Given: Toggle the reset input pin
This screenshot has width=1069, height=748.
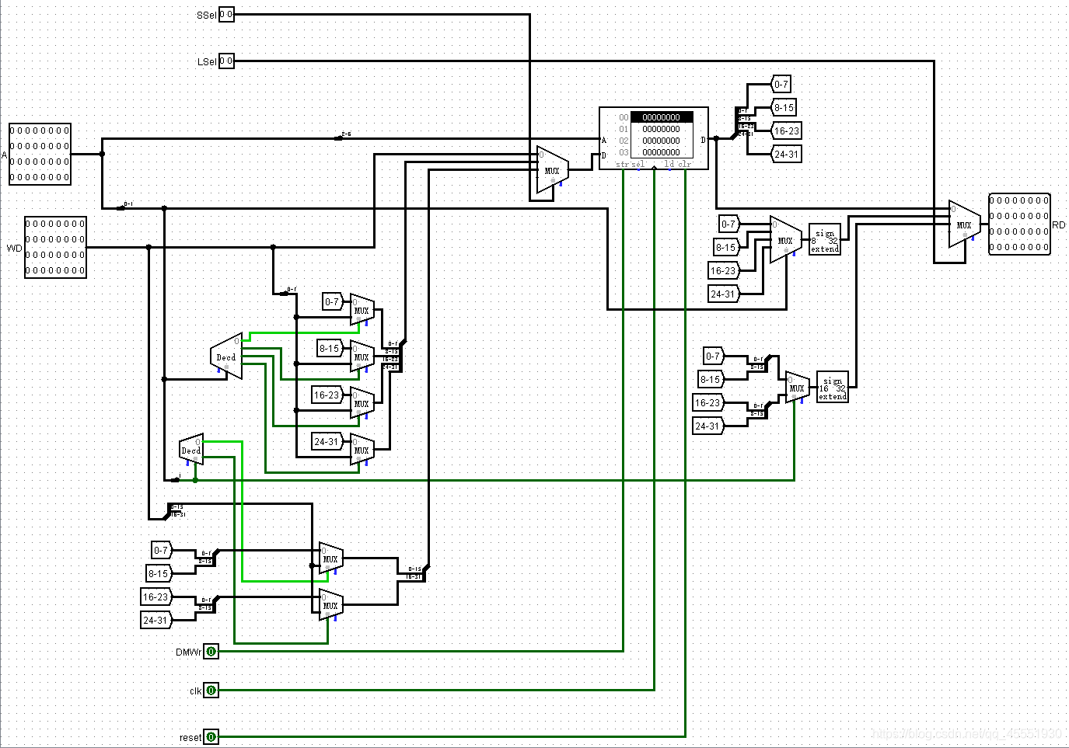Looking at the screenshot, I should coord(211,736).
